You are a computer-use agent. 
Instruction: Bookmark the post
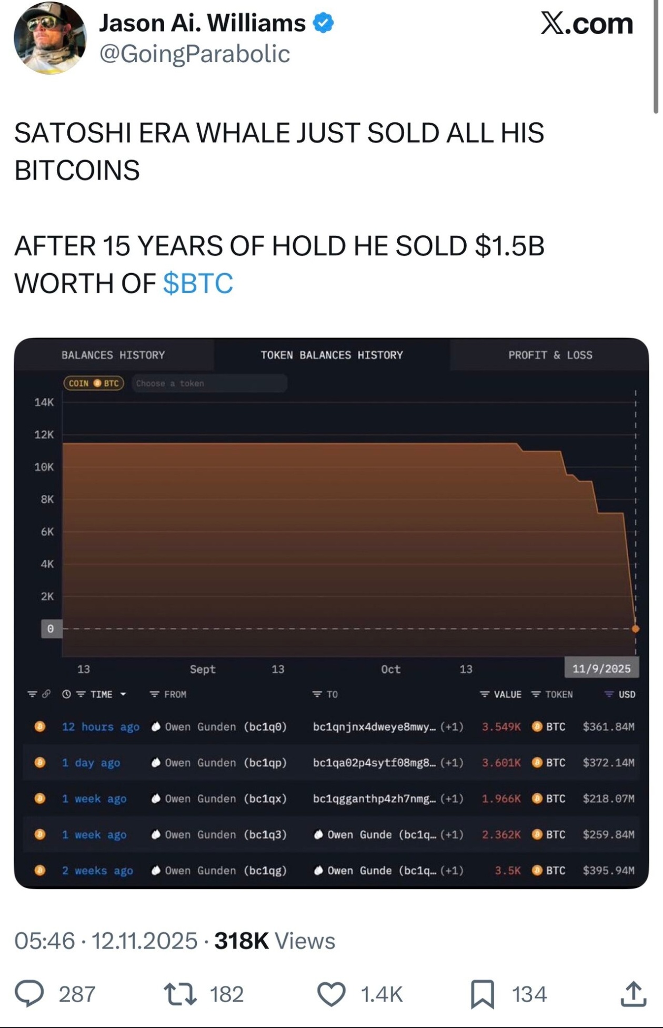coord(482,994)
